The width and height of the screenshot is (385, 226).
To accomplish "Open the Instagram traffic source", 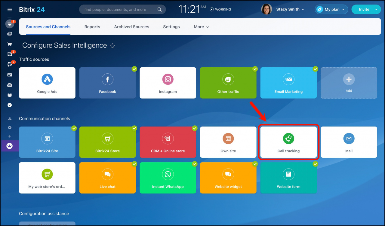I will [168, 83].
